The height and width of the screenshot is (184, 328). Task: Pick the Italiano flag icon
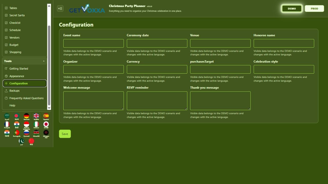pyautogui.click(x=36, y=125)
